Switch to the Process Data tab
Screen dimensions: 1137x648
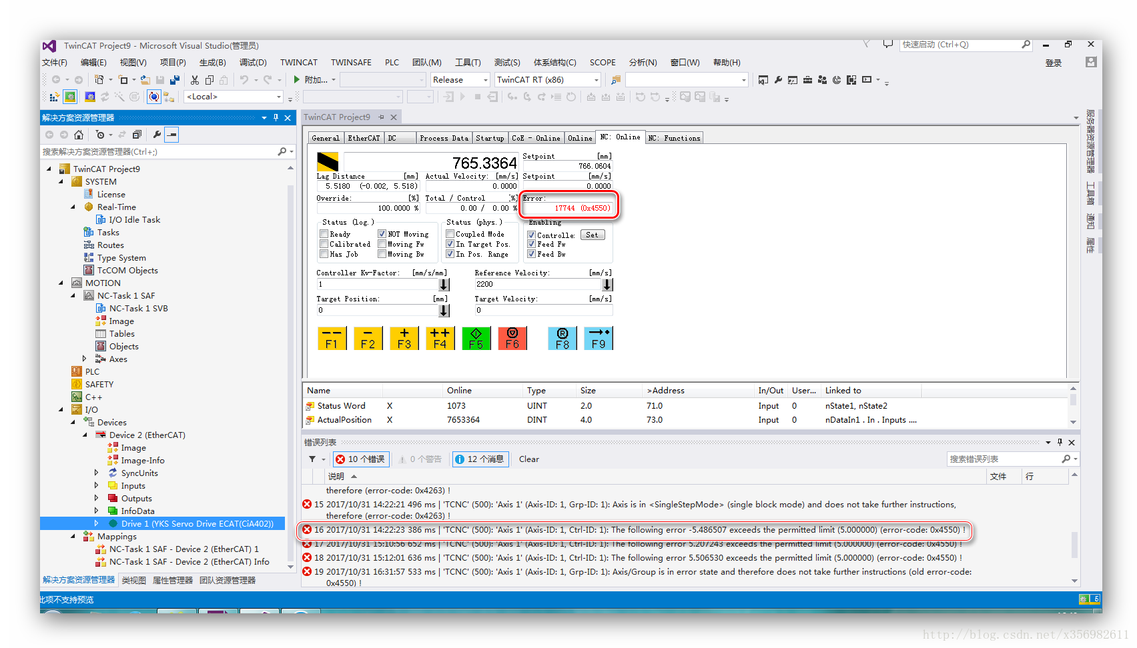tap(444, 138)
